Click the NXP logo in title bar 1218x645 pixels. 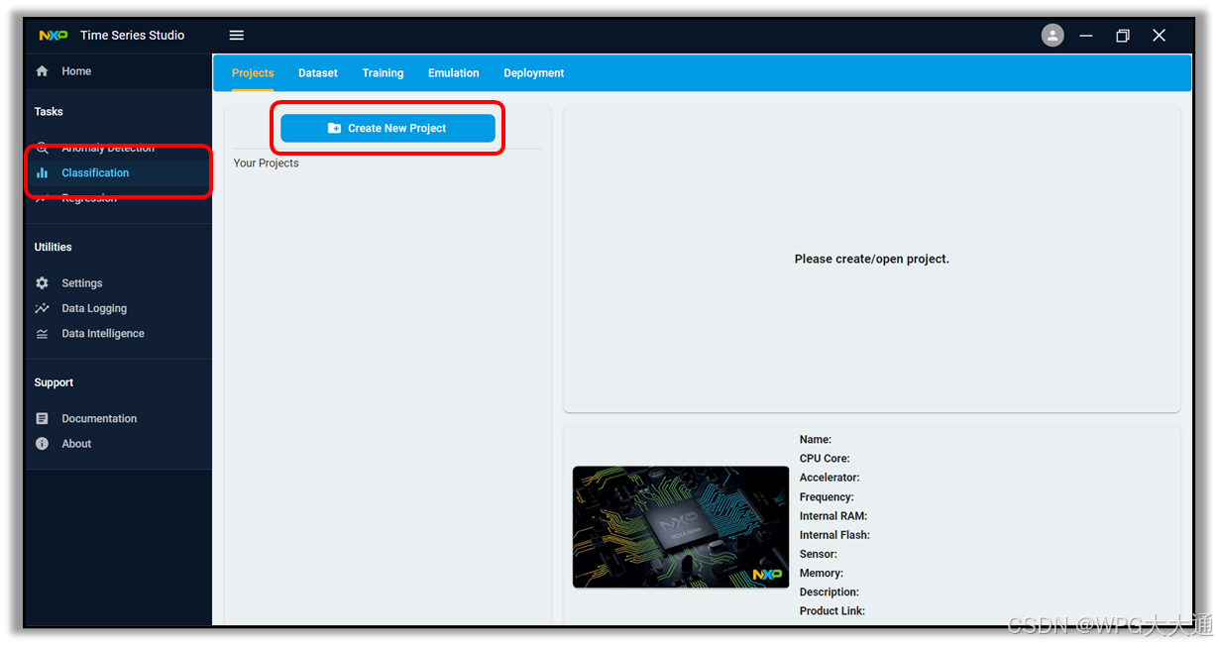[x=53, y=35]
